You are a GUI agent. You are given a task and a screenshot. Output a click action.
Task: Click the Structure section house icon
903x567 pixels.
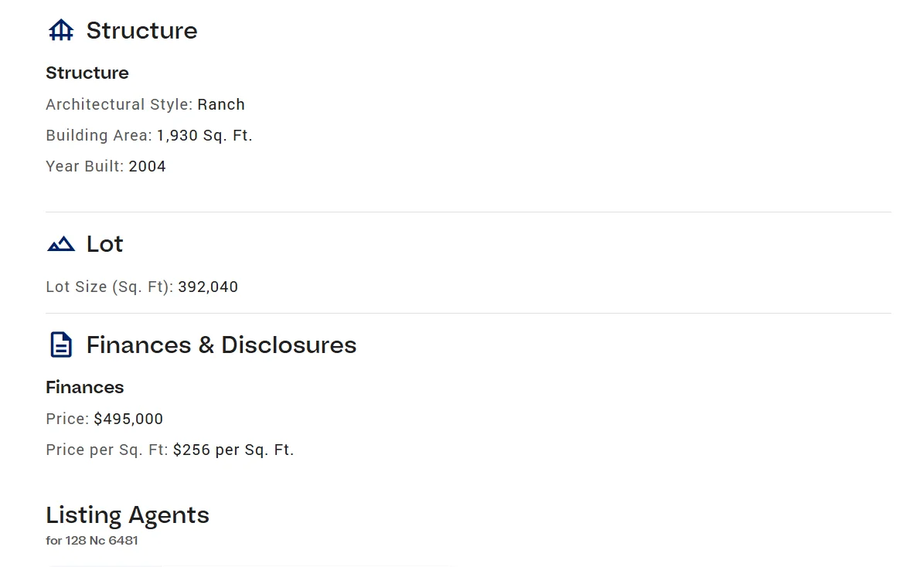(x=61, y=31)
